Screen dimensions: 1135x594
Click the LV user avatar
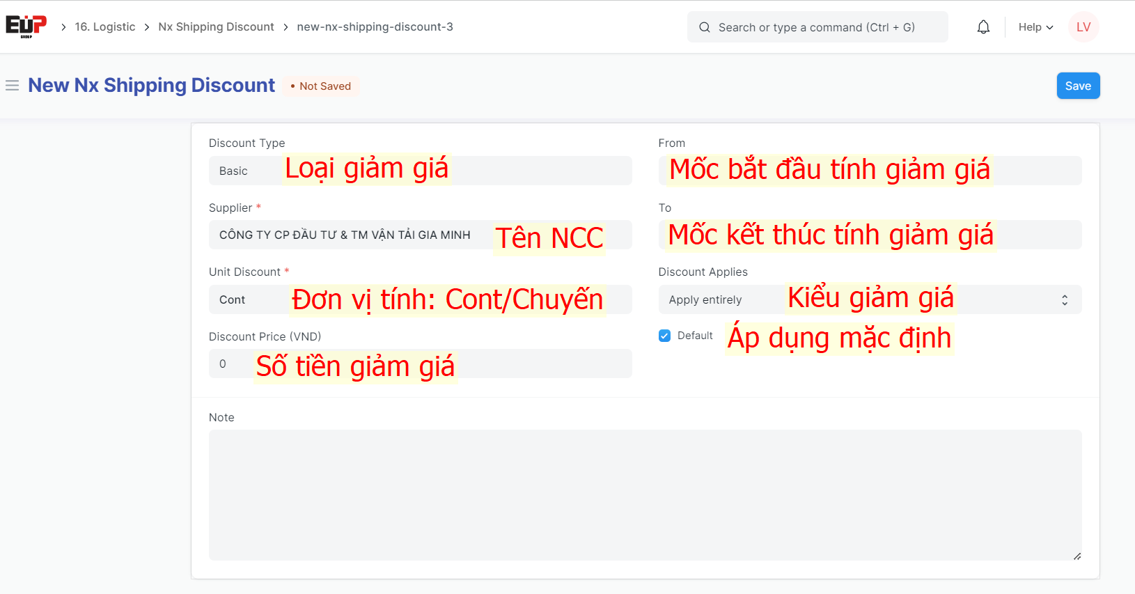(x=1083, y=27)
